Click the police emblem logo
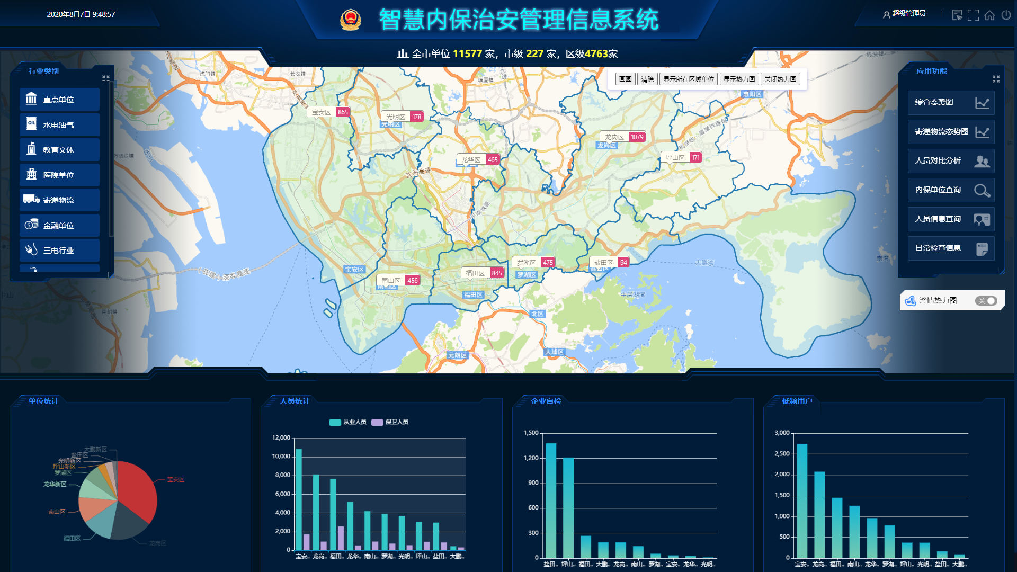Screen dimensions: 1017x572 click(350, 20)
